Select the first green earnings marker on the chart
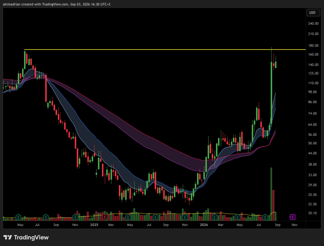Image resolution: width=324 pixels, height=246 pixels. [x=18, y=217]
